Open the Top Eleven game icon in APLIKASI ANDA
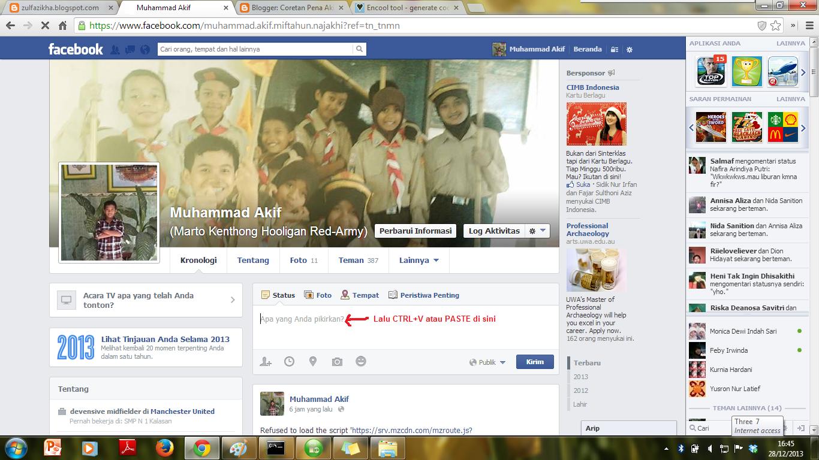The width and height of the screenshot is (819, 460). tap(710, 71)
